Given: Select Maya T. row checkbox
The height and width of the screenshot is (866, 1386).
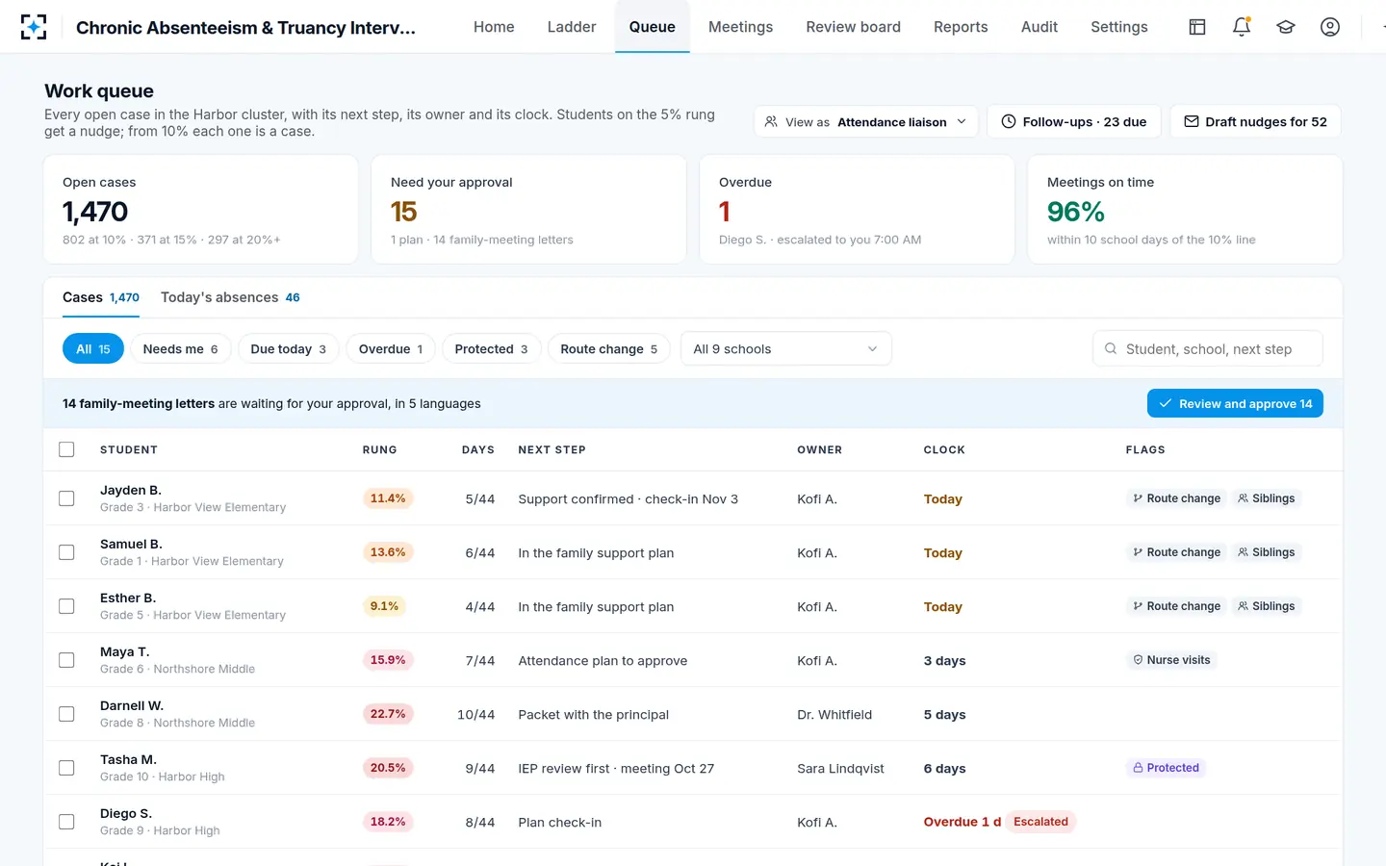Looking at the screenshot, I should (66, 660).
